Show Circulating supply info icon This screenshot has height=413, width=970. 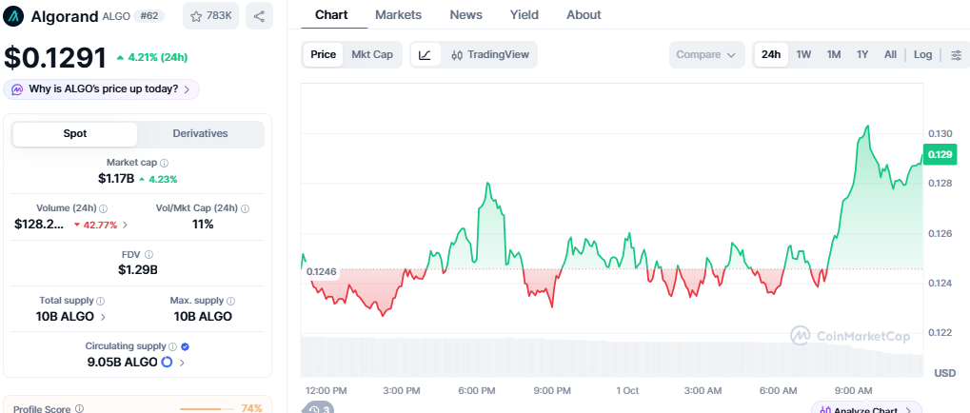[x=172, y=346]
